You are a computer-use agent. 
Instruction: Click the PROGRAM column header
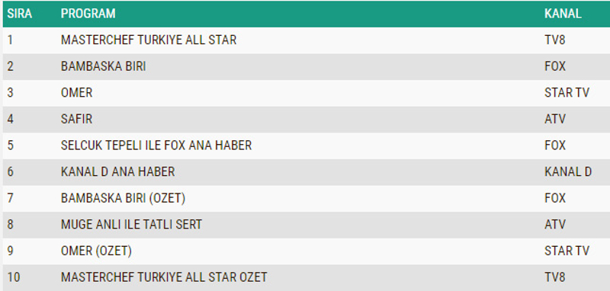coord(88,14)
